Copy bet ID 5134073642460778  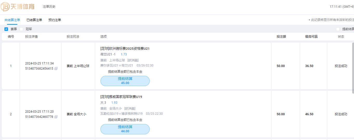click(x=56, y=117)
